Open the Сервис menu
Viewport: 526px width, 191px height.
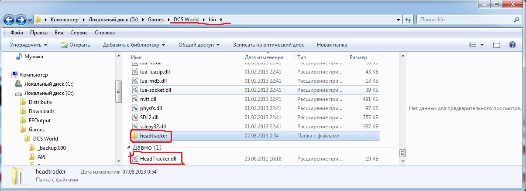pos(79,33)
